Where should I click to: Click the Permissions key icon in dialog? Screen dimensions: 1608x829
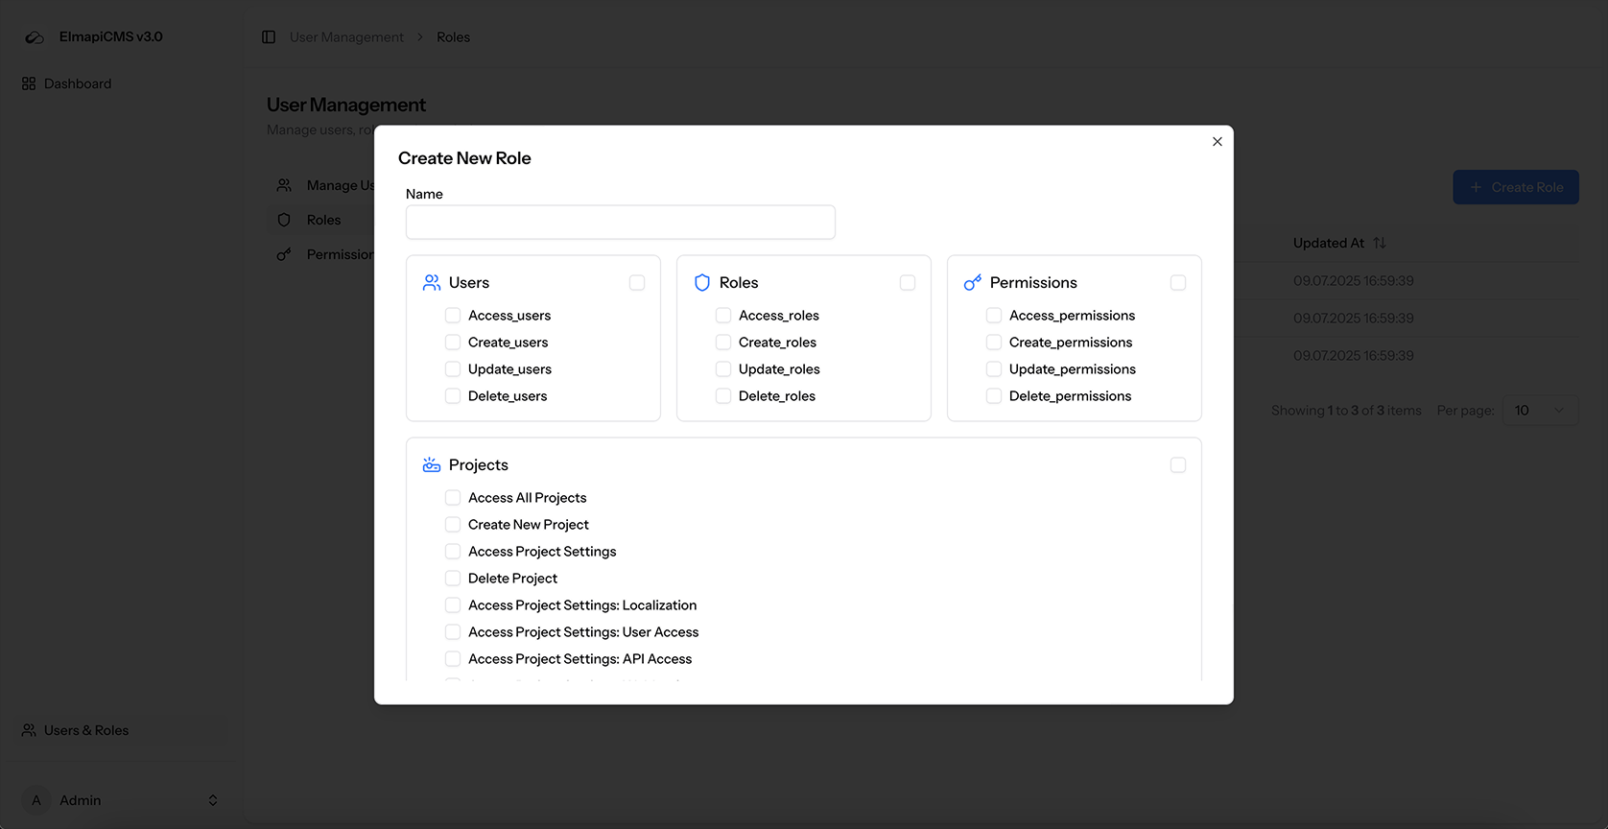[x=973, y=283]
